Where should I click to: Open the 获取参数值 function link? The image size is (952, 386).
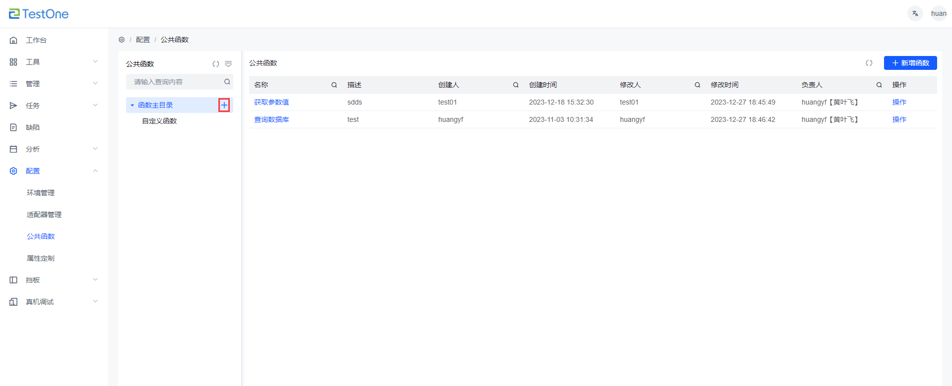coord(272,102)
